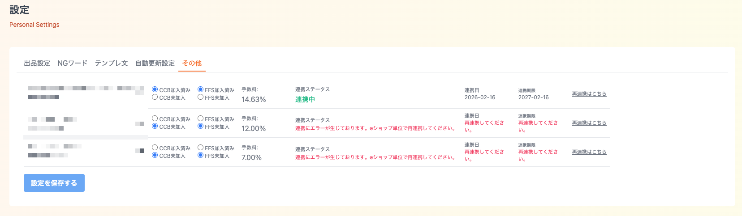Click the 2027-02-16 expiry date
The height and width of the screenshot is (216, 742).
533,97
